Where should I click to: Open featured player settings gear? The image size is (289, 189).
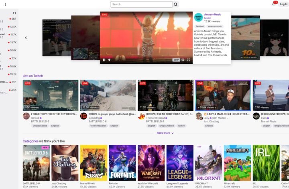(183, 60)
